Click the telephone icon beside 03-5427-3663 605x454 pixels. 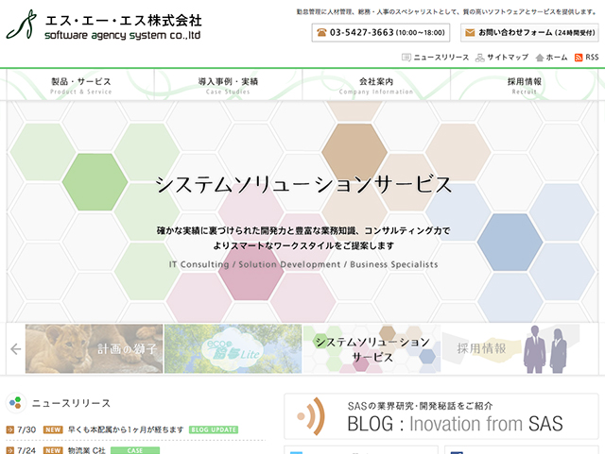click(321, 32)
